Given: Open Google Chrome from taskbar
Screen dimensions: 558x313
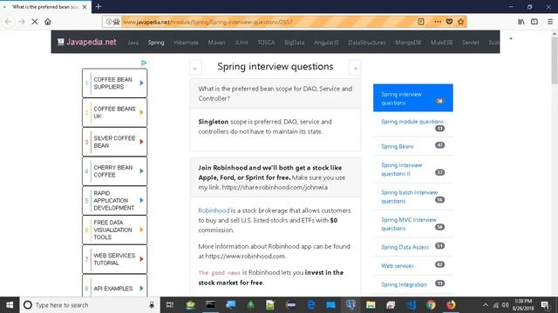Looking at the screenshot, I should [x=431, y=305].
